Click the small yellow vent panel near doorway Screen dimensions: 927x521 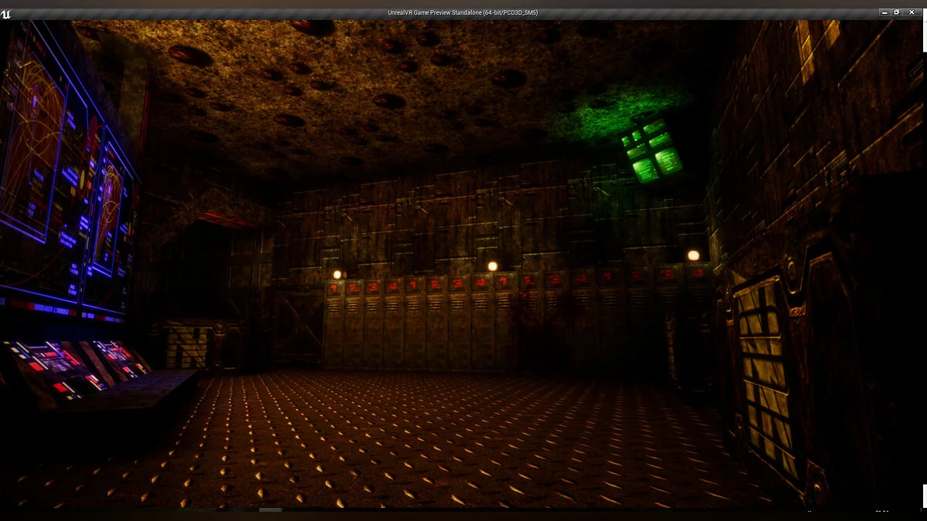coord(186,346)
